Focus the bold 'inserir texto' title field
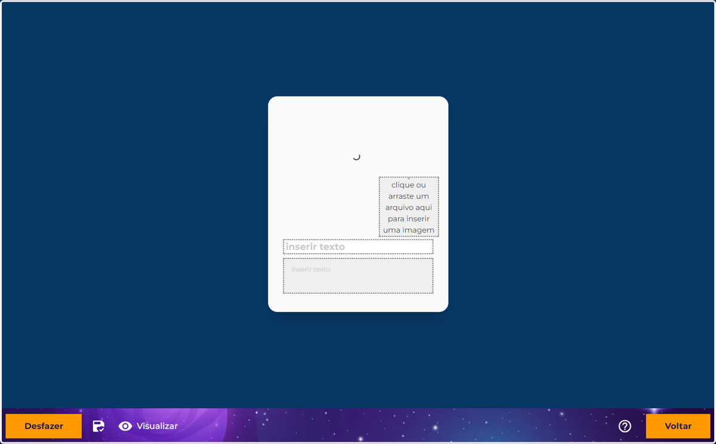The height and width of the screenshot is (444, 716). coord(358,247)
